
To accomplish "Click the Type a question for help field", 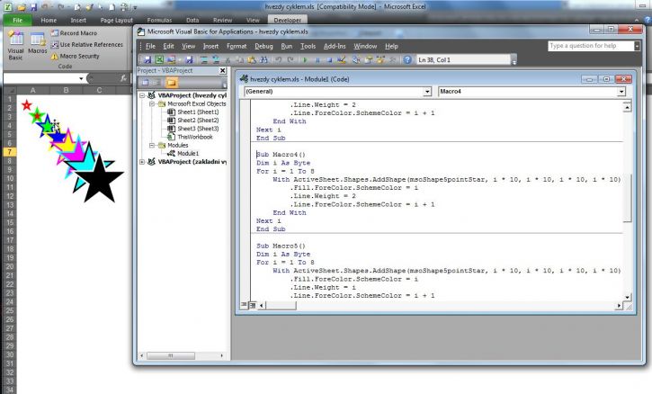I will tap(591, 46).
